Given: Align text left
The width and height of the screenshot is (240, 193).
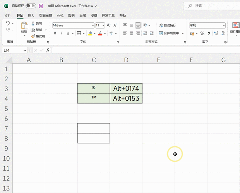Looking at the screenshot, I should [x=125, y=33].
